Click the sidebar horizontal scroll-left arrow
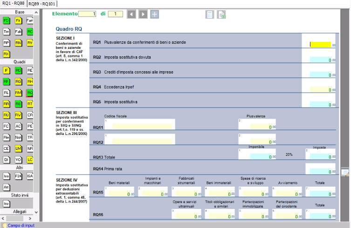The width and height of the screenshot is (351, 228). (x=3, y=218)
